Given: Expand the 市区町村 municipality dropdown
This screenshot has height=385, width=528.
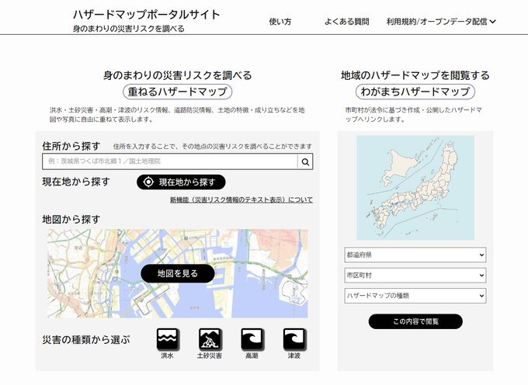Looking at the screenshot, I should coord(415,275).
